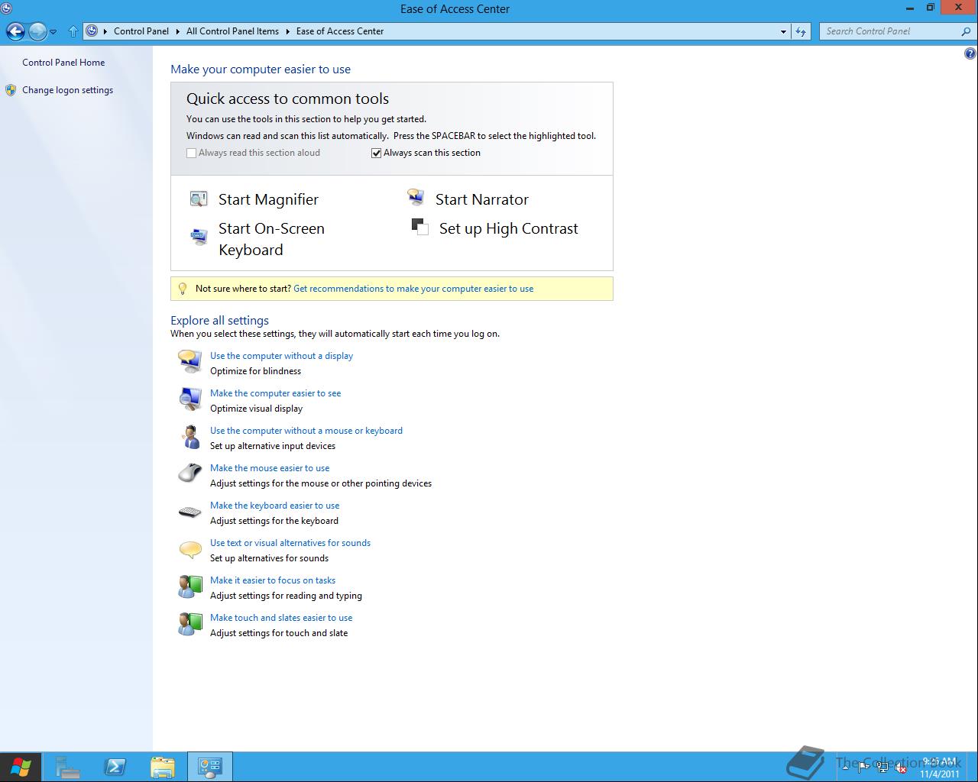The width and height of the screenshot is (978, 782).
Task: Expand the address bar history dropdown
Action: pyautogui.click(x=783, y=31)
